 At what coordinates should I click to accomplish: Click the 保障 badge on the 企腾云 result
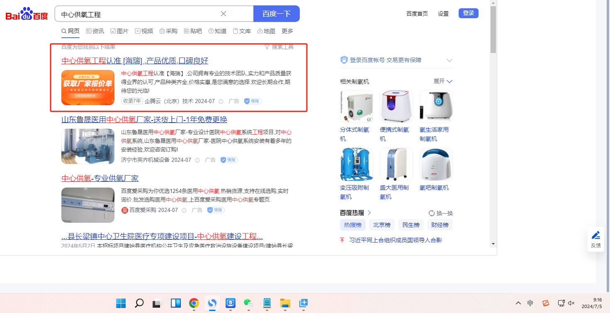click(x=253, y=101)
